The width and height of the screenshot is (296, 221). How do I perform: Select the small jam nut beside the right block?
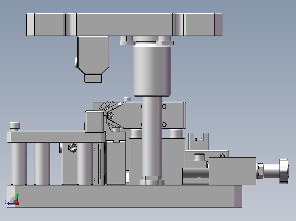[261, 171]
